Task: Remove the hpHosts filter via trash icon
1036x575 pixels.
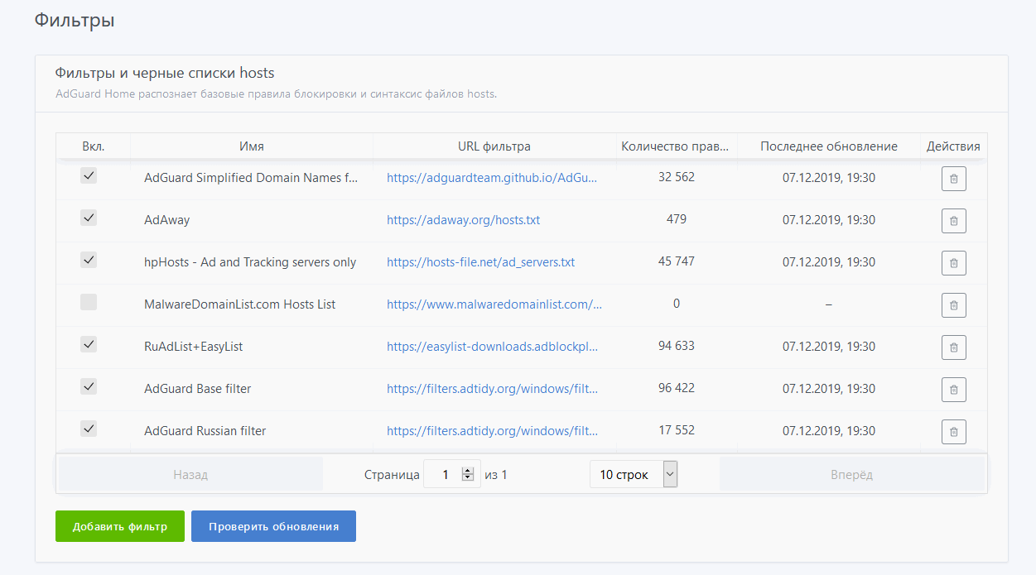Action: 953,263
